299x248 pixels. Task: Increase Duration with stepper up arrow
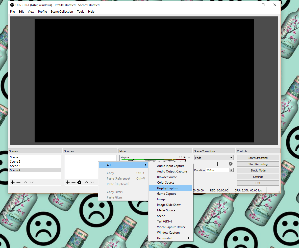click(x=231, y=169)
